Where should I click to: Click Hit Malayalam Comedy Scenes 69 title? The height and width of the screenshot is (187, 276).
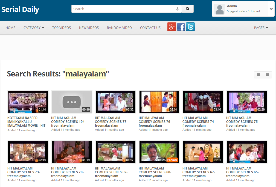111,172
